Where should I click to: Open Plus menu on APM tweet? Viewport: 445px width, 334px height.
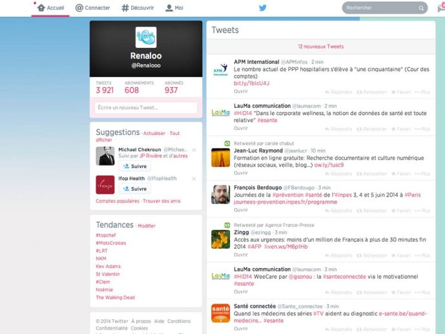pyautogui.click(x=422, y=92)
